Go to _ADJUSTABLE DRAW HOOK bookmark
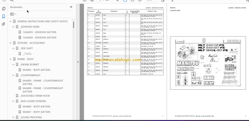This screenshot has width=249, height=121. [x=35, y=96]
